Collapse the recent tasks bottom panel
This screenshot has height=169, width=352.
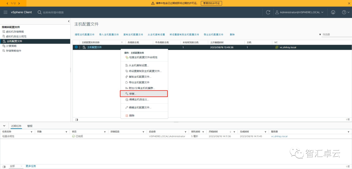4,126
